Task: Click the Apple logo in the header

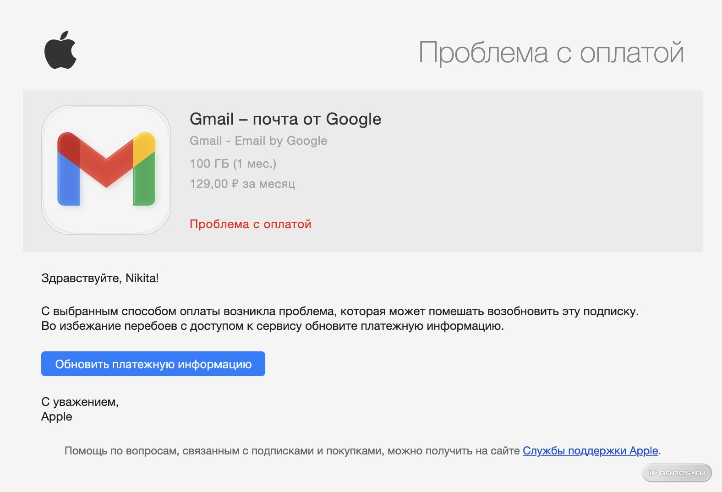Action: (x=60, y=50)
